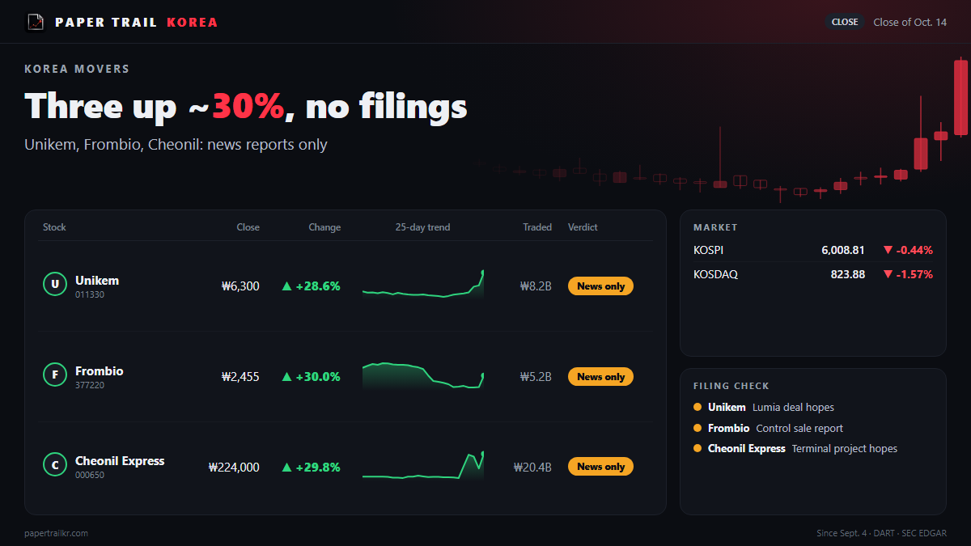Click the Since Sept. 4 DART SEC EDGAR footer

click(x=882, y=533)
